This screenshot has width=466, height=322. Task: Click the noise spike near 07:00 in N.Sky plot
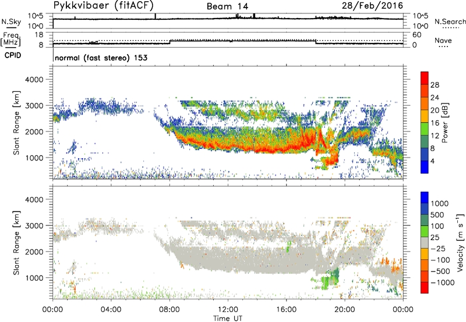(155, 16)
